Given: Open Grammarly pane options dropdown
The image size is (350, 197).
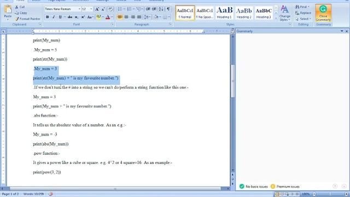Looking at the screenshot, I should tap(342, 31).
